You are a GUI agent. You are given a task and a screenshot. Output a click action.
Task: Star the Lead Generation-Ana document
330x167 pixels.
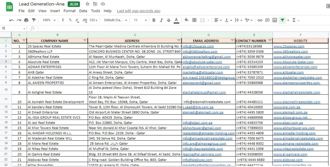[87, 4]
